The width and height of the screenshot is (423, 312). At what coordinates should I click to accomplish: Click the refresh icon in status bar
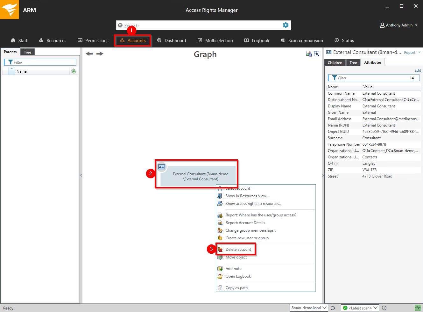click(x=333, y=308)
